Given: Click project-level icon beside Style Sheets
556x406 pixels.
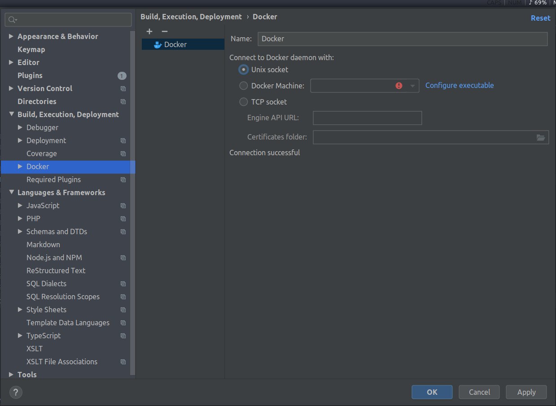Looking at the screenshot, I should point(123,310).
